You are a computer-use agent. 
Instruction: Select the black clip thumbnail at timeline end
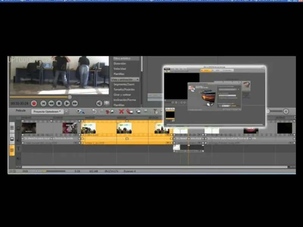click(285, 128)
